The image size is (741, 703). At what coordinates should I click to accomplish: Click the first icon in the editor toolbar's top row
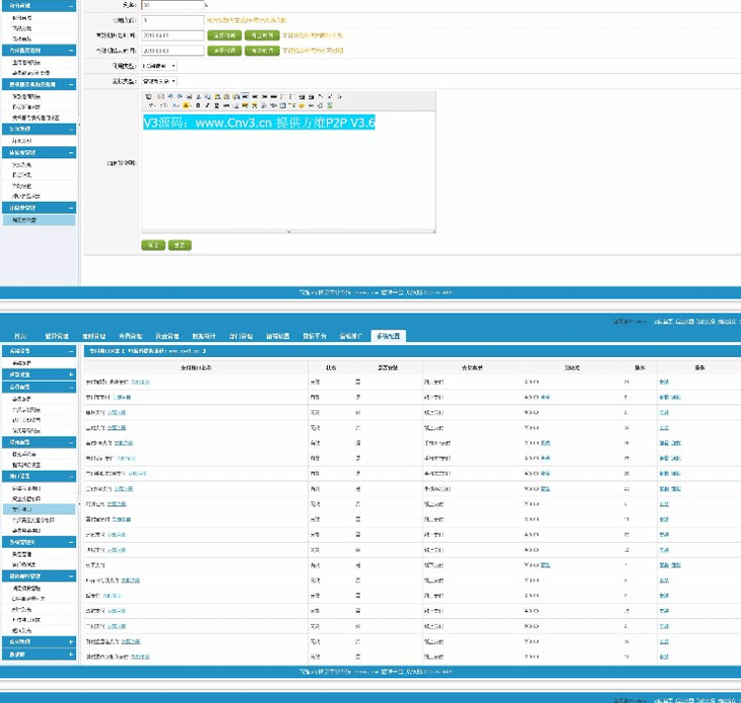tap(148, 96)
